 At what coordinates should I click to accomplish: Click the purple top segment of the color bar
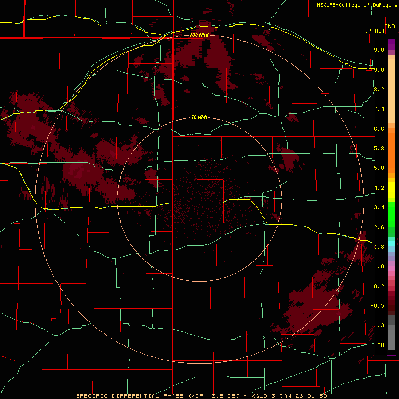[391, 44]
